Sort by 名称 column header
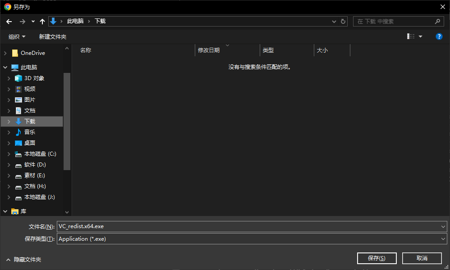Image resolution: width=450 pixels, height=270 pixels. (x=86, y=50)
